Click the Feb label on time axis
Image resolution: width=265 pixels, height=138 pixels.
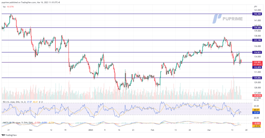point(152,130)
